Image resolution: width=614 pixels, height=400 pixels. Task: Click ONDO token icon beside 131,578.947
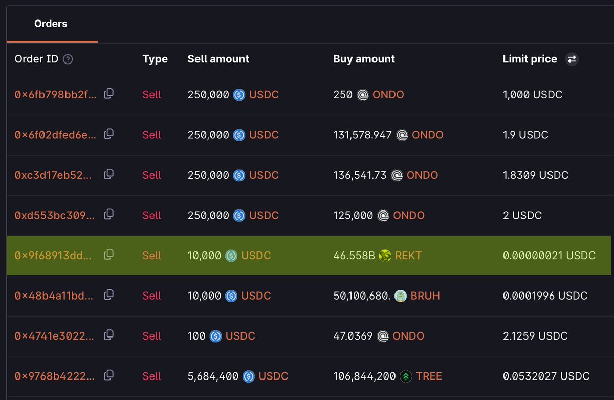point(402,135)
